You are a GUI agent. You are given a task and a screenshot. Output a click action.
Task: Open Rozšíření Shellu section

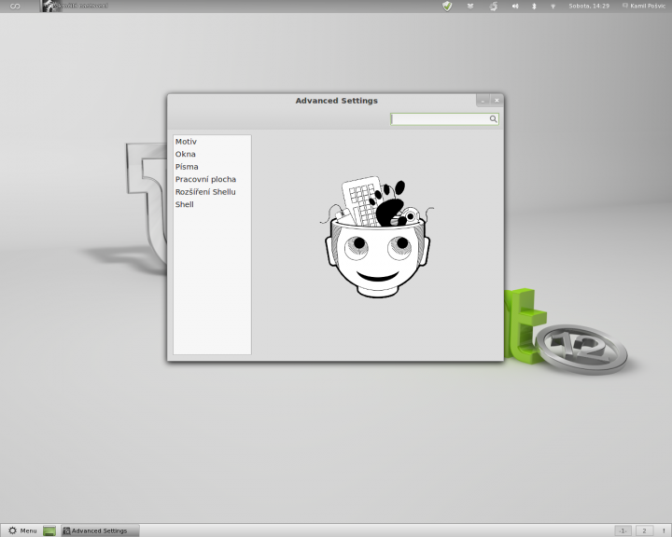pyautogui.click(x=212, y=192)
